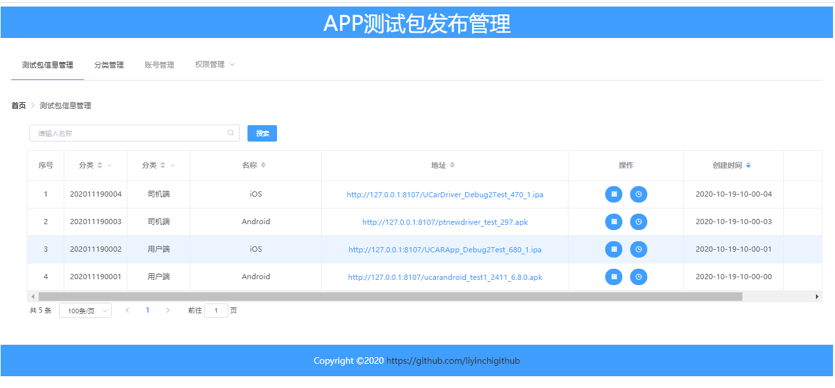This screenshot has height=388, width=835.
Task: Open the 权限管理 dropdown menu
Action: tap(215, 64)
